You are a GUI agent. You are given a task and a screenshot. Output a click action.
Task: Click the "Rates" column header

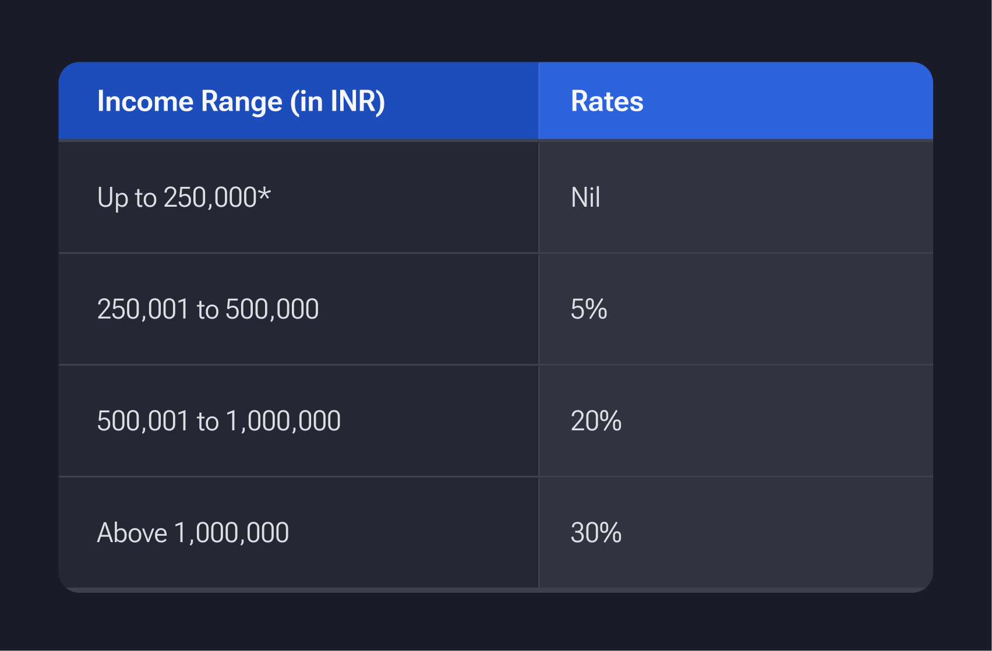click(x=607, y=101)
